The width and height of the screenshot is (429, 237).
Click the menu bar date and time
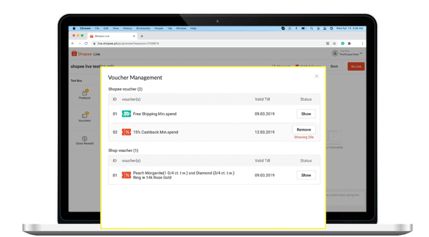point(349,28)
